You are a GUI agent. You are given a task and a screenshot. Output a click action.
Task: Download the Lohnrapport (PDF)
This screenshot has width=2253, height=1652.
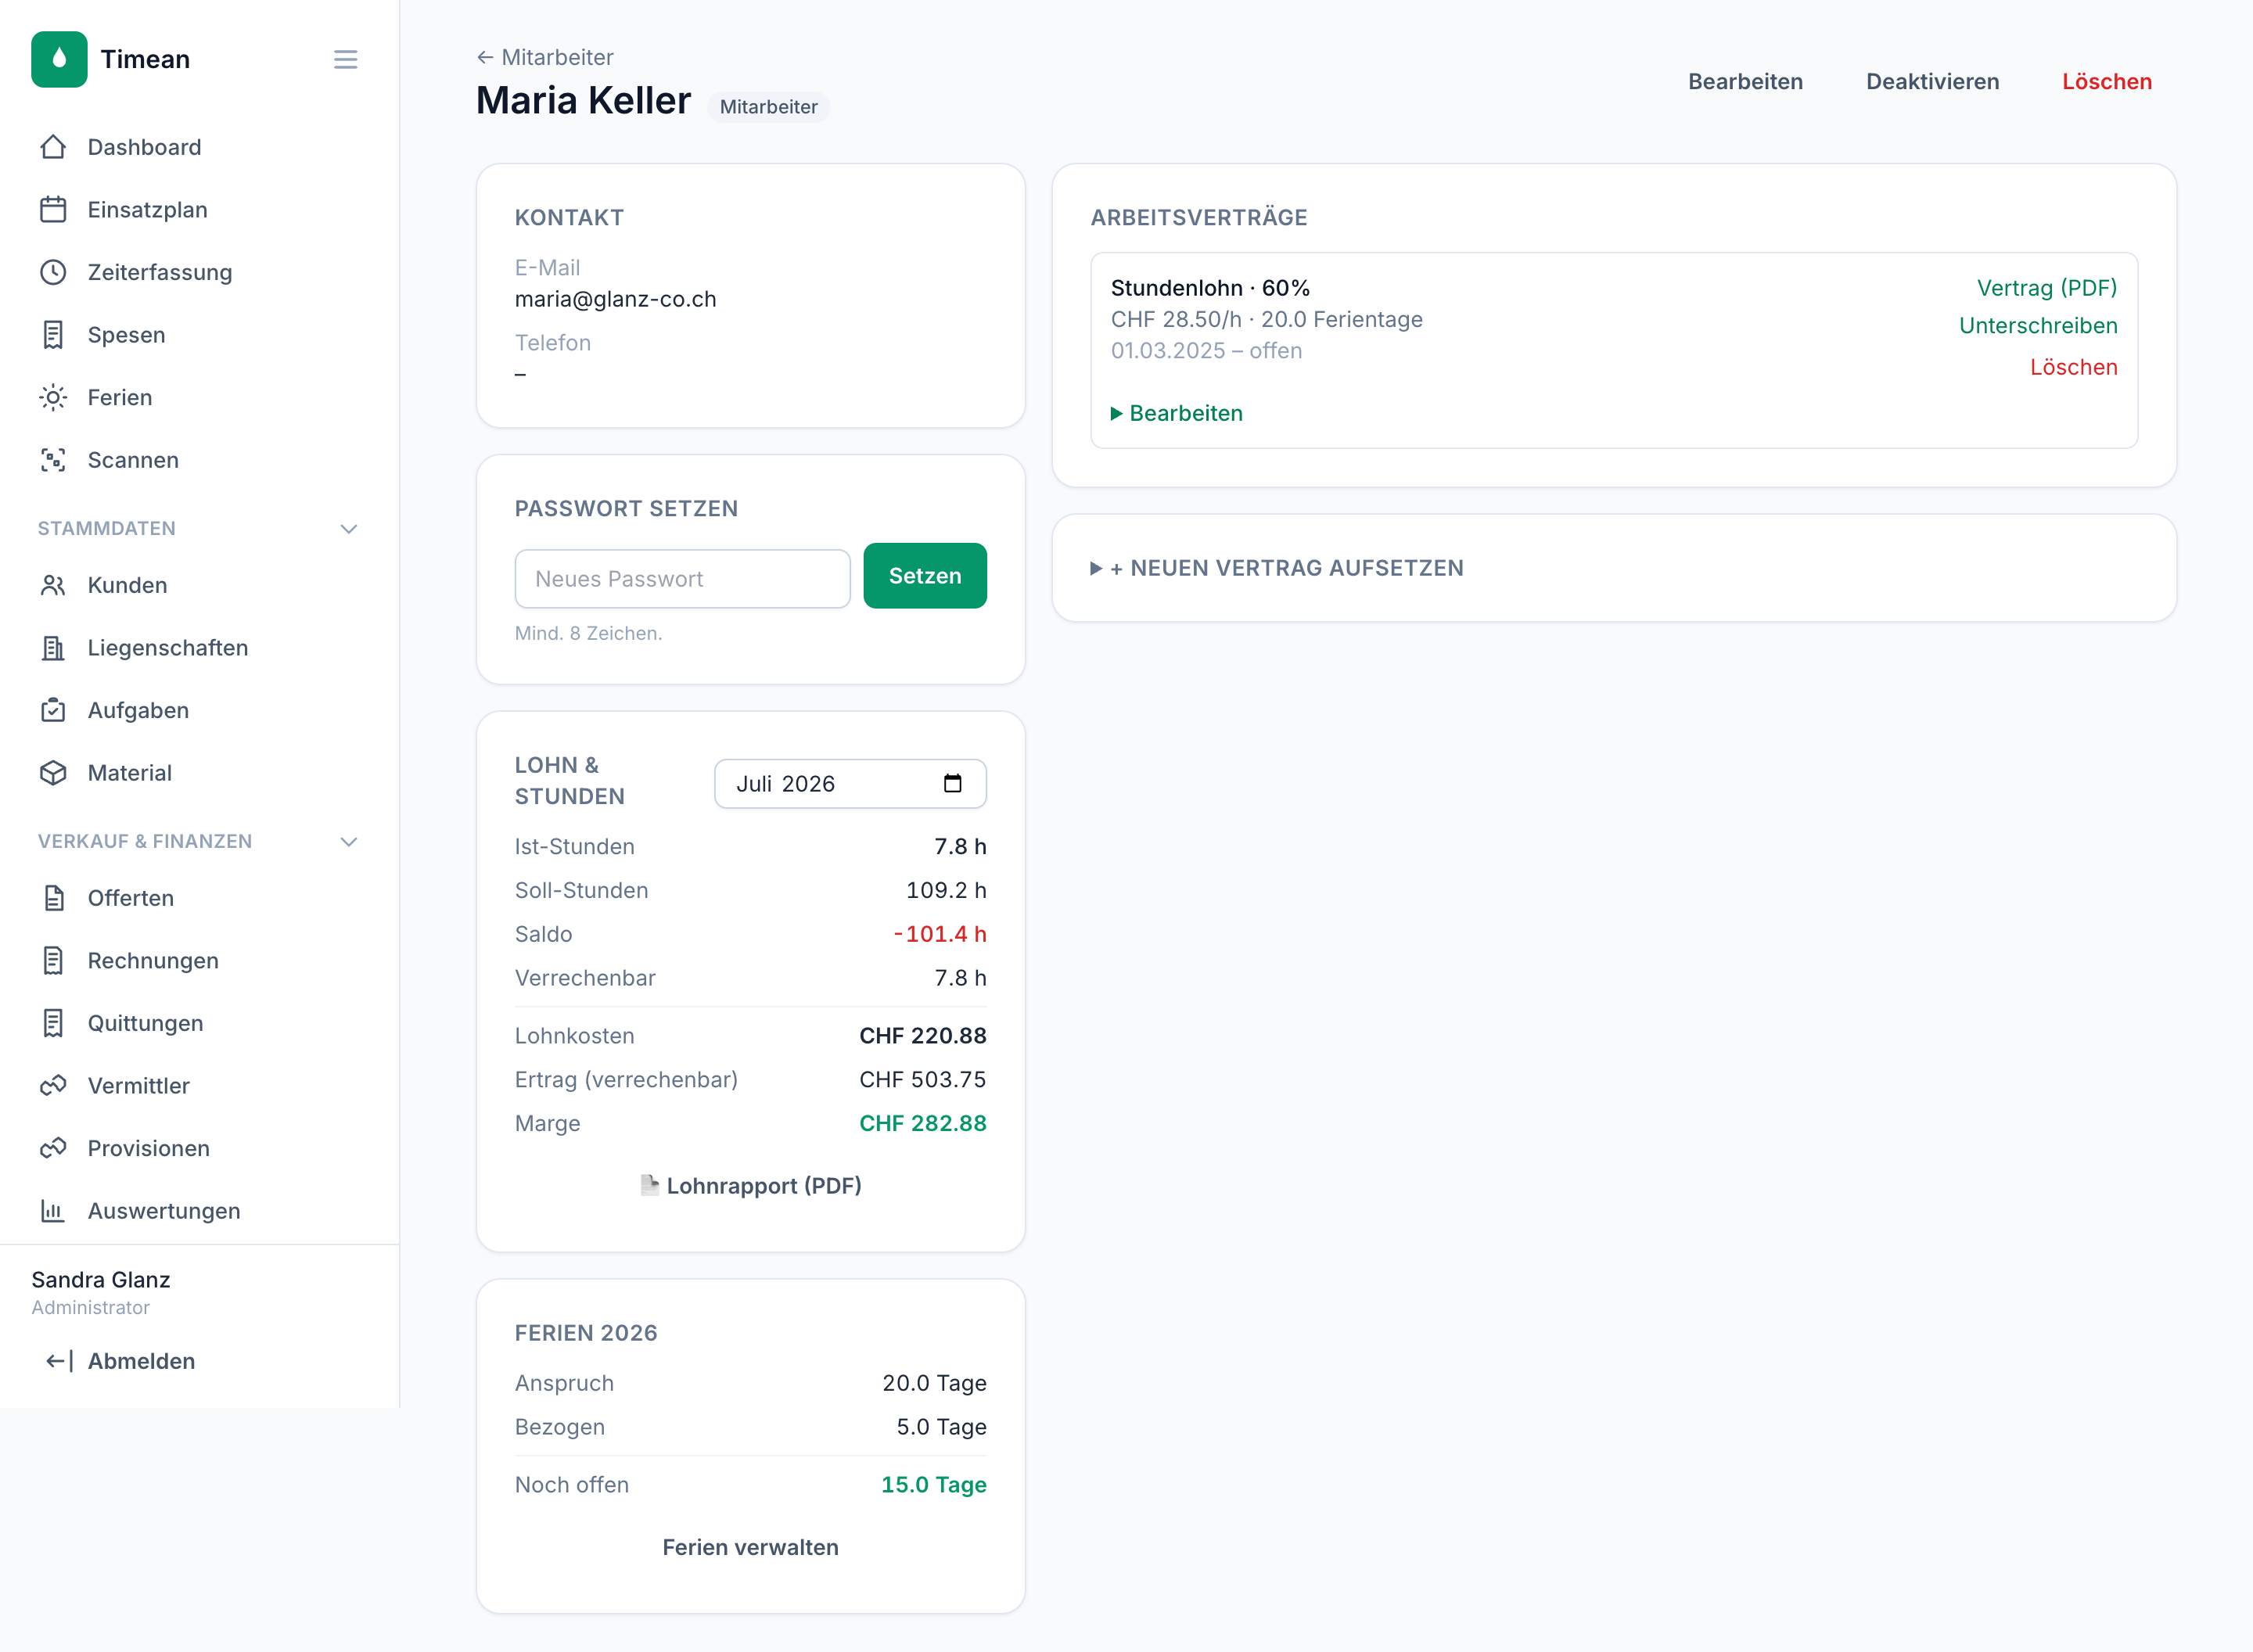(750, 1185)
